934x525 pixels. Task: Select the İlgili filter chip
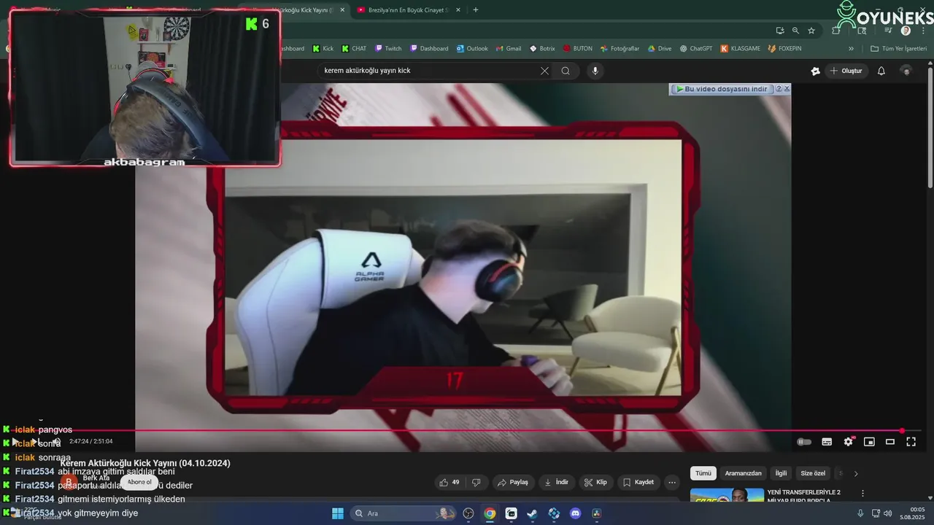pos(781,473)
